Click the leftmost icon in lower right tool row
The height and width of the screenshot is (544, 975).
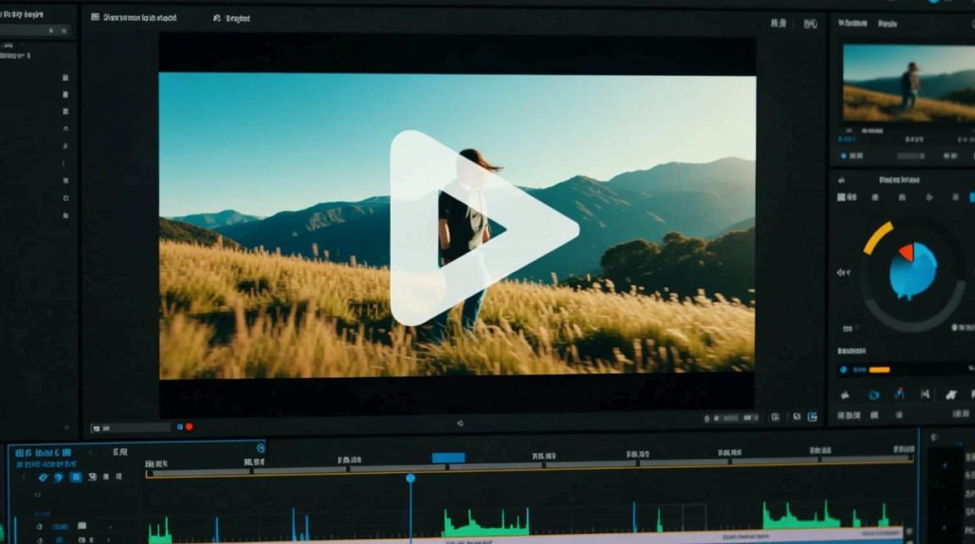coord(845,395)
